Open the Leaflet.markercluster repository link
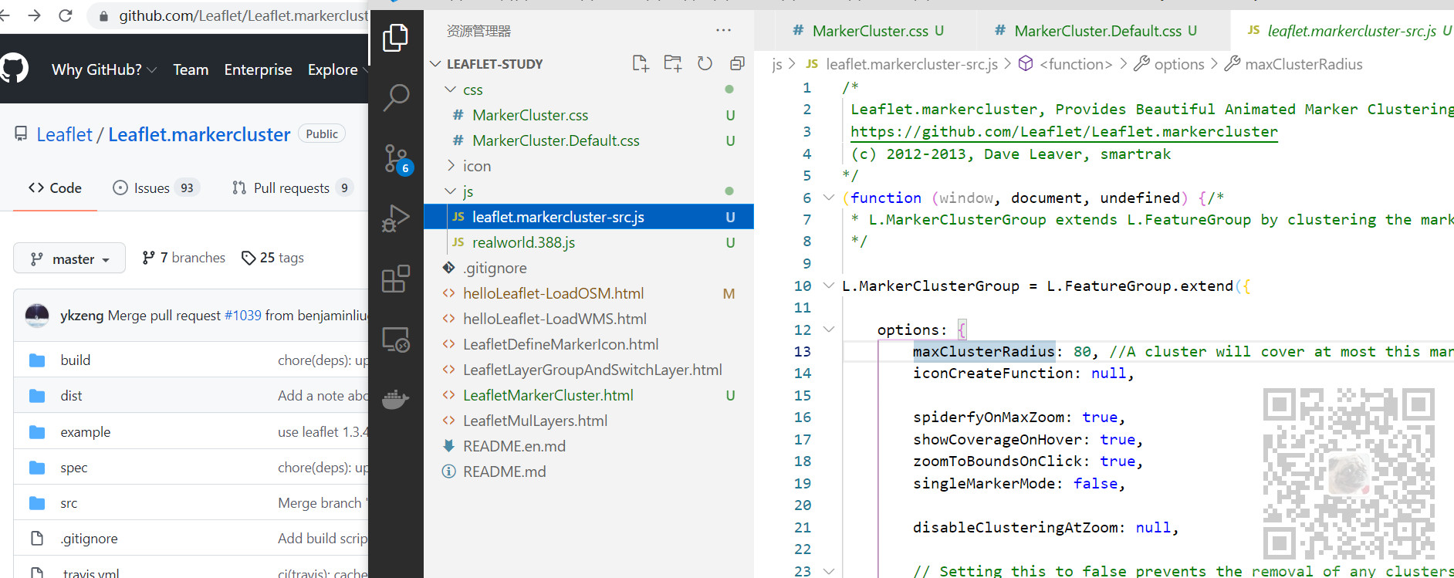Viewport: 1454px width, 578px height. point(199,134)
